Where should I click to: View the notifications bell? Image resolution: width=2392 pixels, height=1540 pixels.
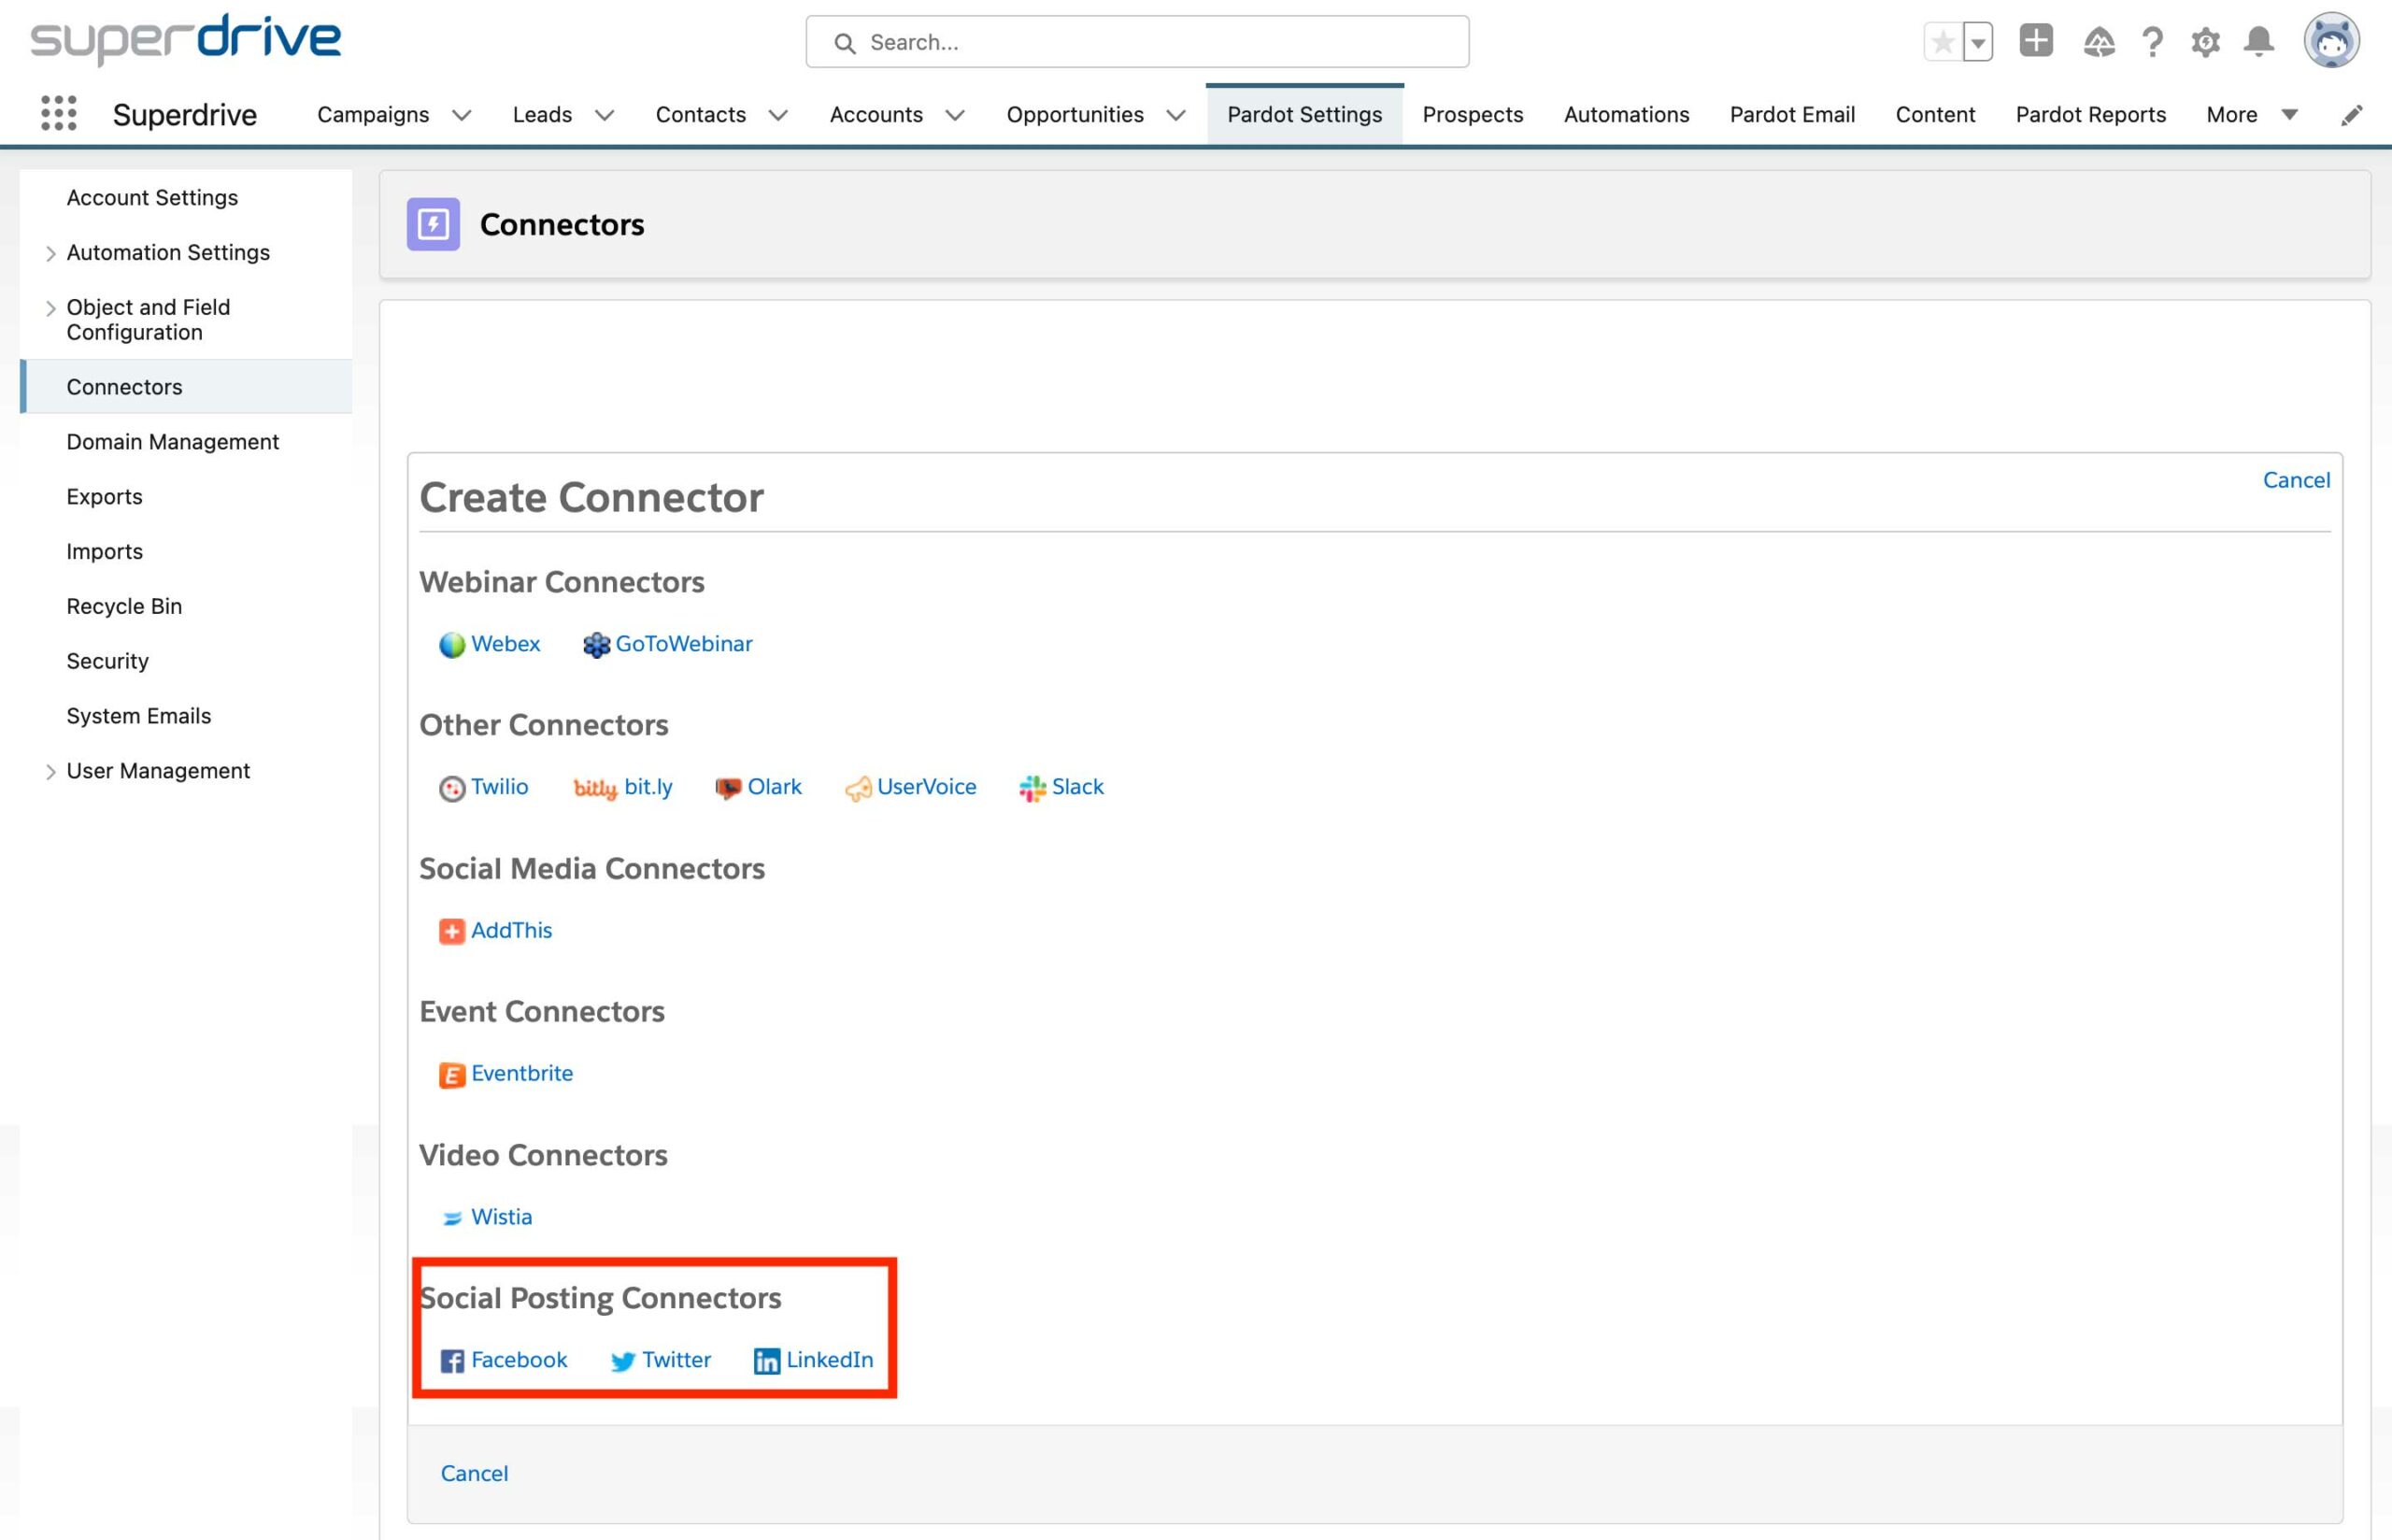pos(2259,42)
